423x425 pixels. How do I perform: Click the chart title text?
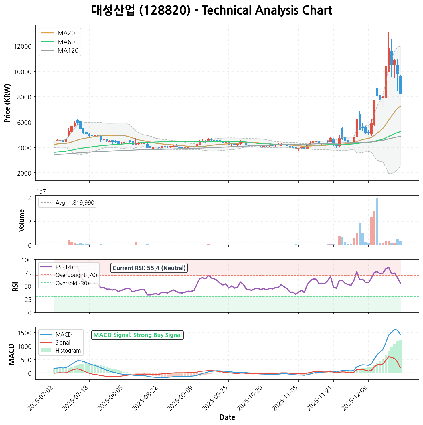(x=211, y=11)
